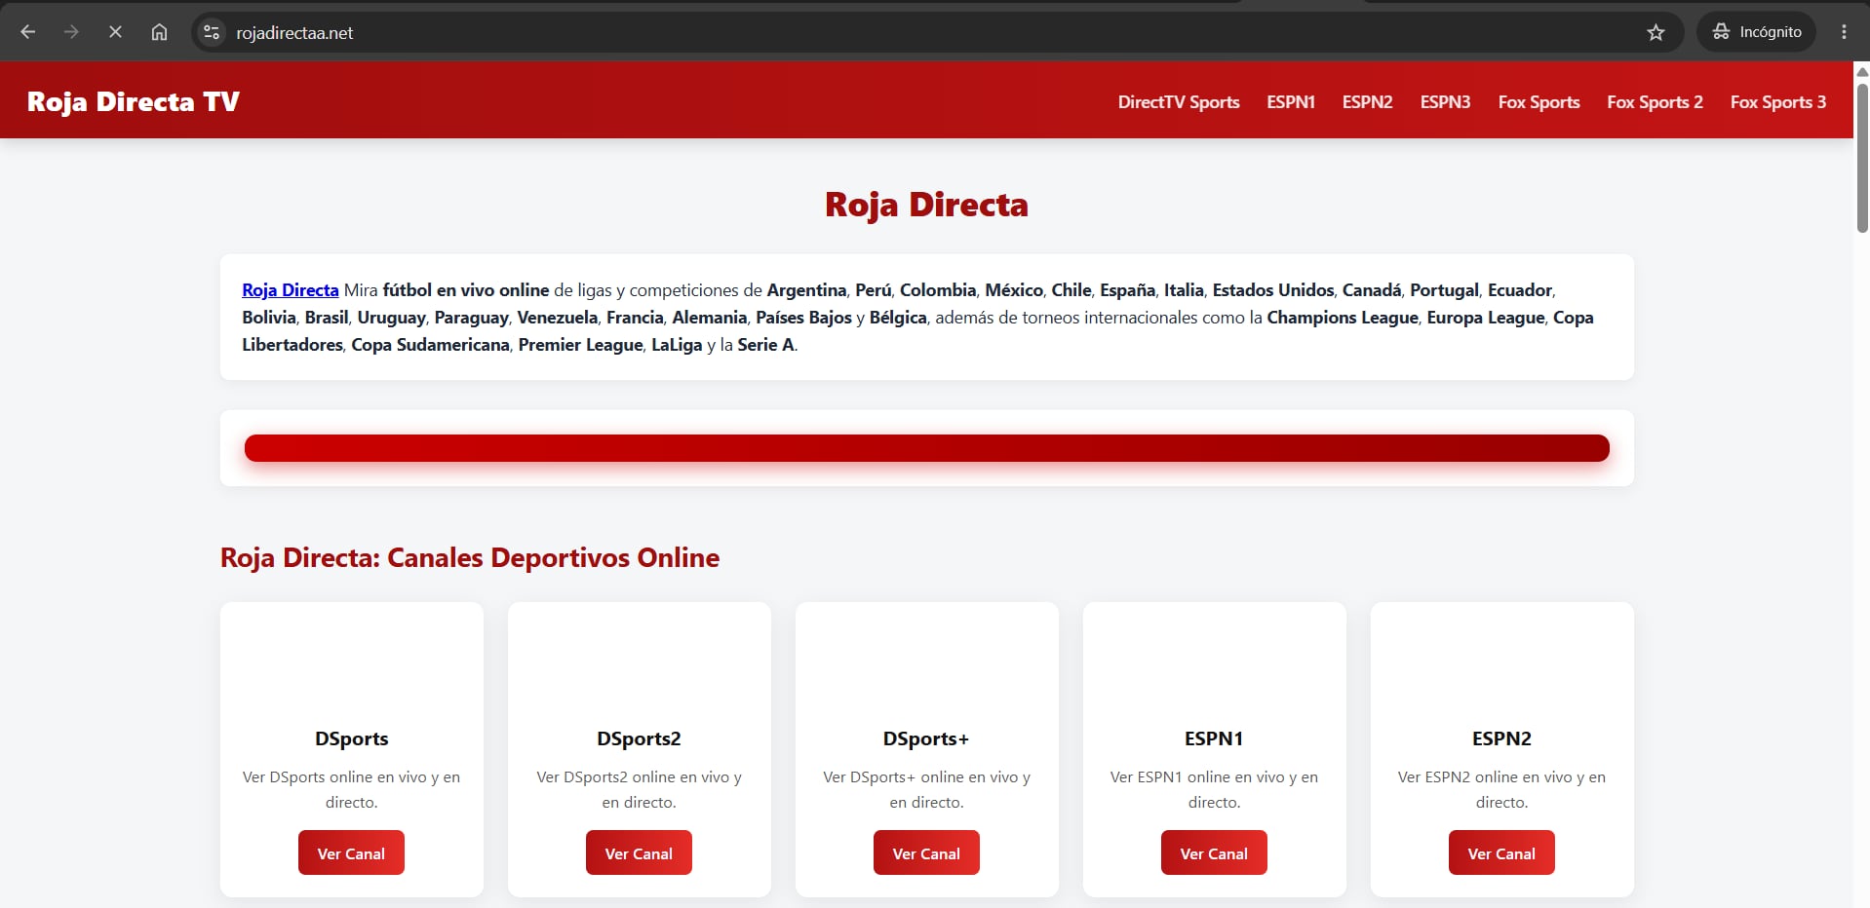The height and width of the screenshot is (908, 1870).
Task: Click the red progress bar
Action: click(926, 448)
